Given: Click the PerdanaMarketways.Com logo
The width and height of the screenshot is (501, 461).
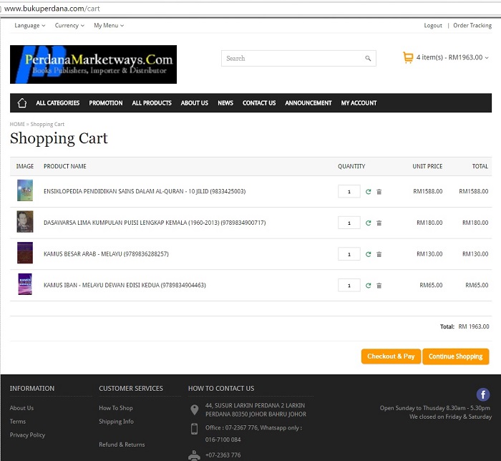Looking at the screenshot, I should (93, 64).
